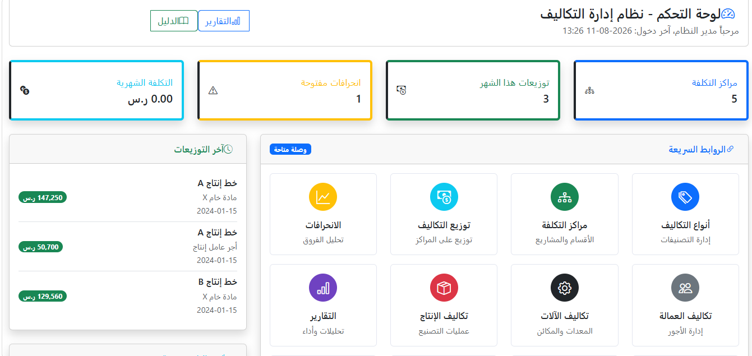Viewport: 752px width, 356px height.
Task: Select the first خط إنتاج A entry with مادة خام X
Action: pyautogui.click(x=128, y=197)
